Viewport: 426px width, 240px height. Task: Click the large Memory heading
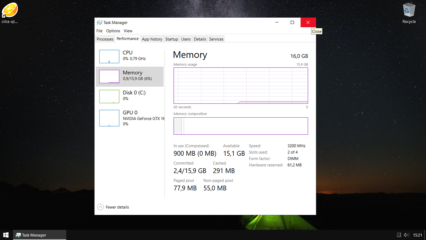(x=190, y=55)
